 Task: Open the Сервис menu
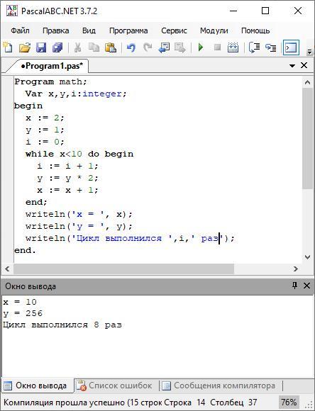174,30
